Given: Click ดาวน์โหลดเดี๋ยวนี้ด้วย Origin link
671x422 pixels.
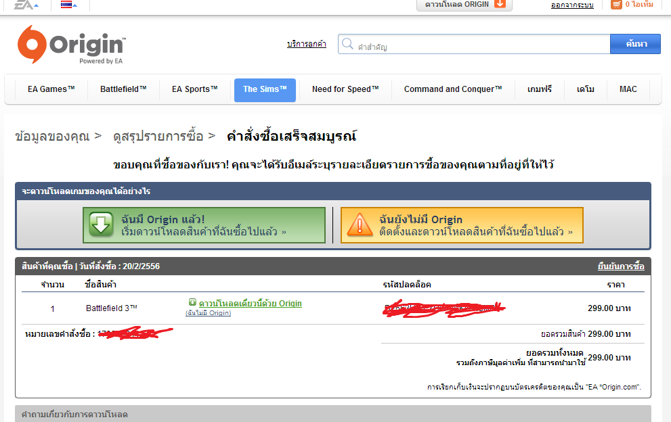Looking at the screenshot, I should point(251,303).
